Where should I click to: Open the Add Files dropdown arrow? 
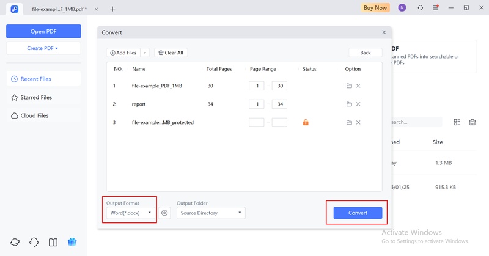coord(145,53)
